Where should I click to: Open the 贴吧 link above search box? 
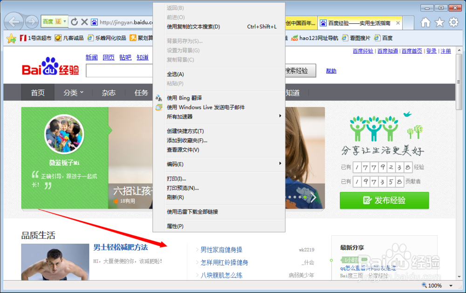[x=125, y=57]
